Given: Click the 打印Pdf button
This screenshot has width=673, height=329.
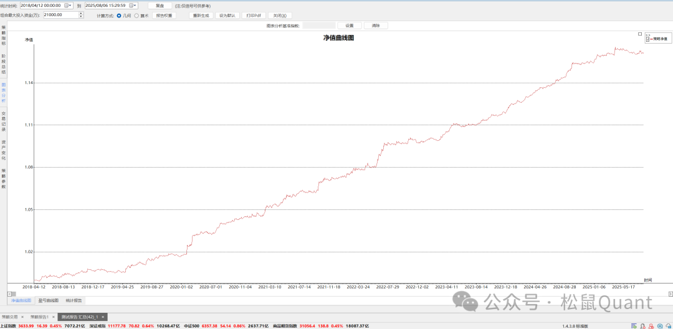Looking at the screenshot, I should pos(254,15).
